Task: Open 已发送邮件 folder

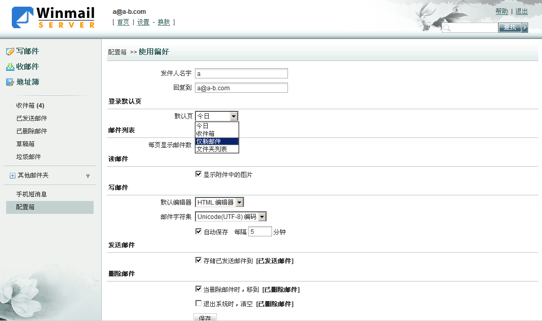Action: 31,118
